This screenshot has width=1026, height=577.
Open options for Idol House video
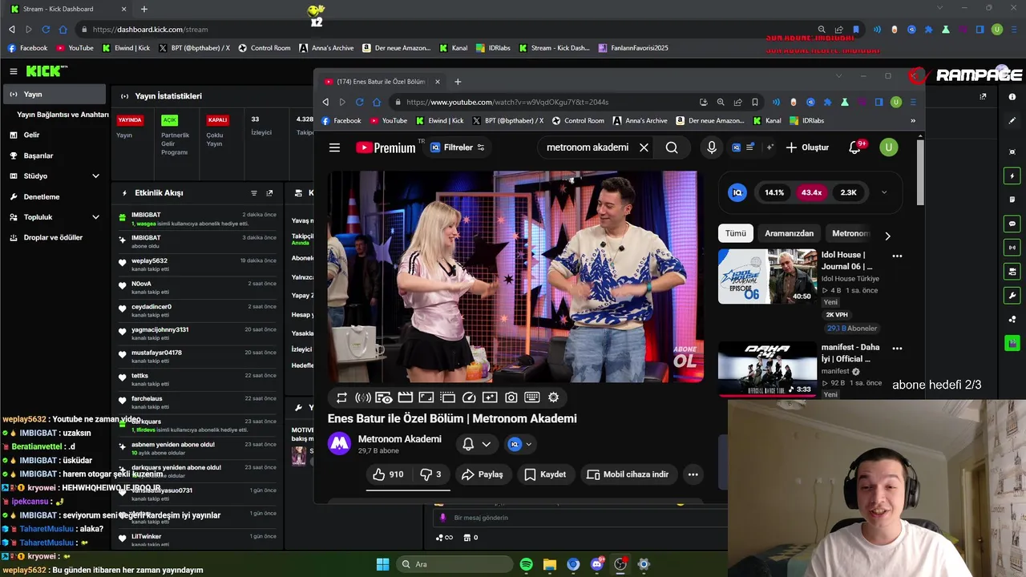(897, 256)
